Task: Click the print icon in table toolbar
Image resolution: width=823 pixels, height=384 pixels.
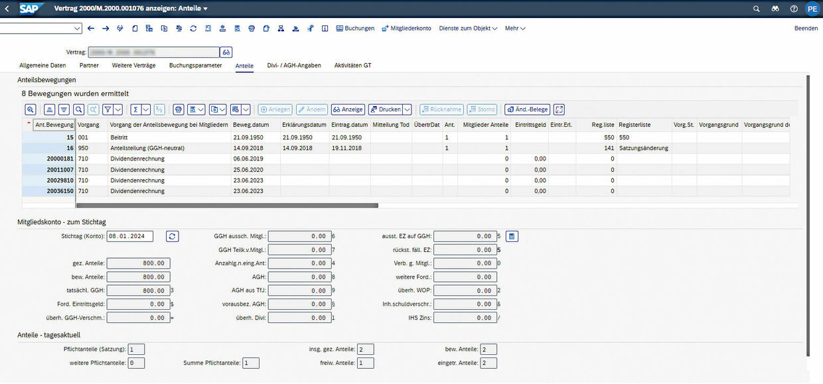Action: [178, 109]
